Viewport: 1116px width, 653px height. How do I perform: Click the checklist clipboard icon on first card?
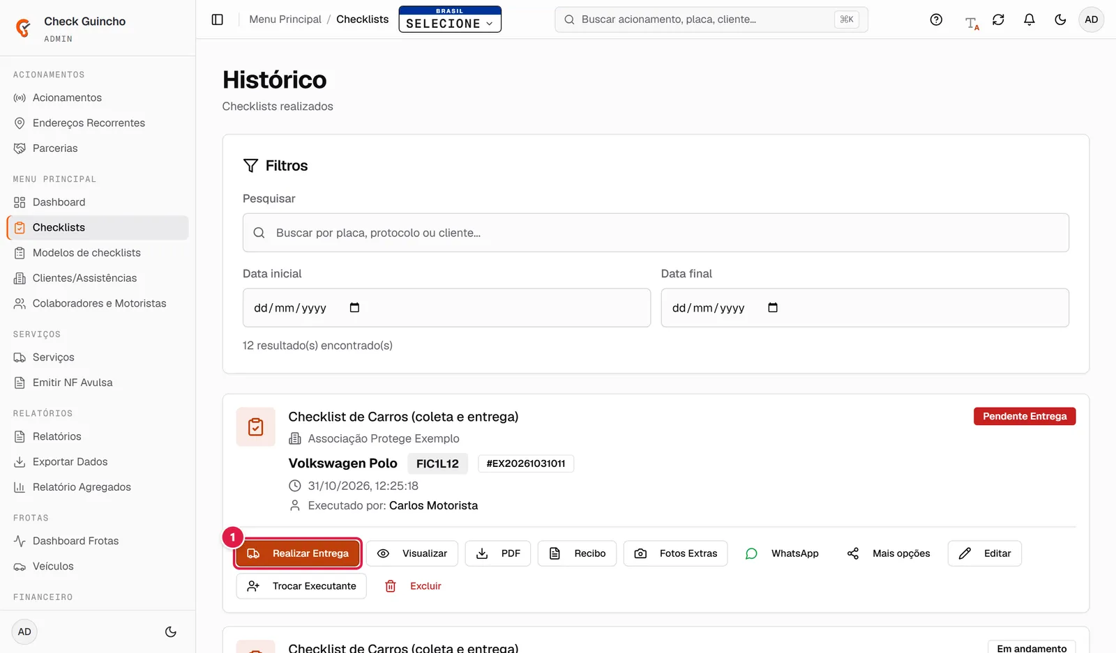(256, 427)
